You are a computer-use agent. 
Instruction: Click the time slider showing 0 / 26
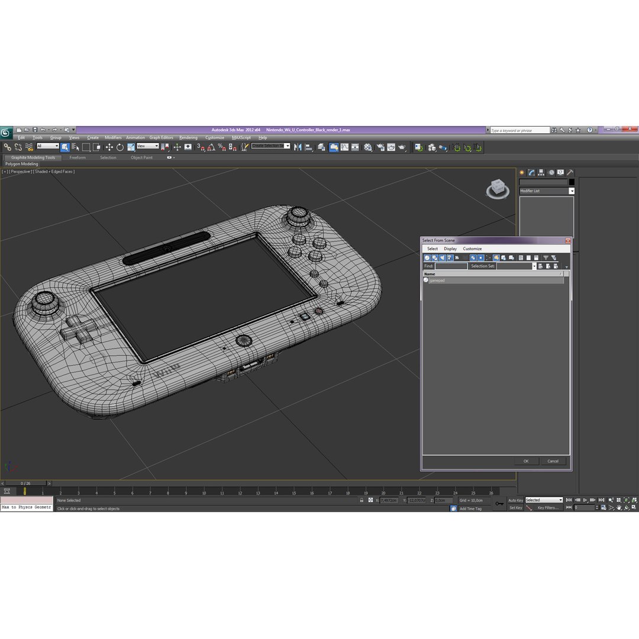pos(25,483)
